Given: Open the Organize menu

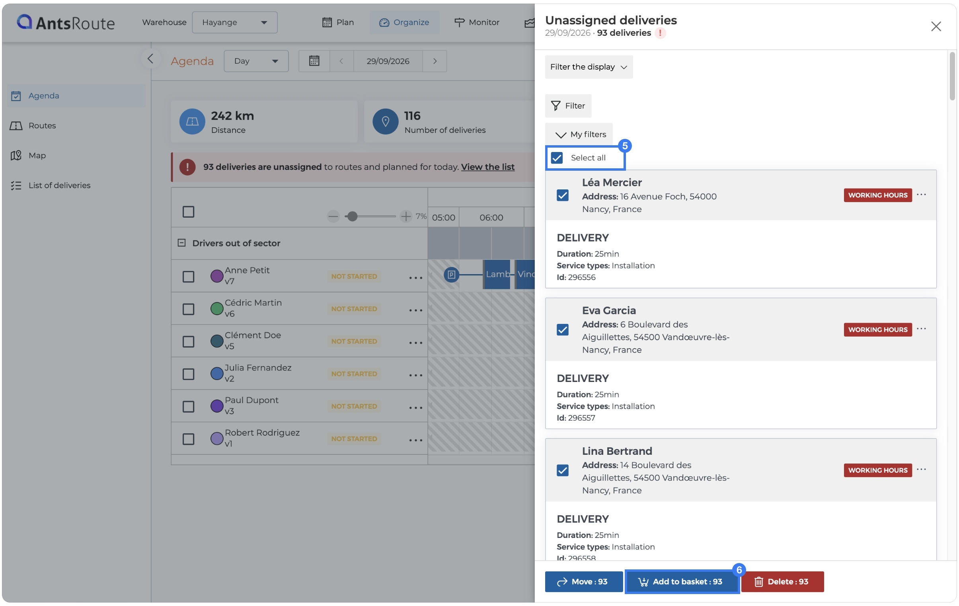Looking at the screenshot, I should pyautogui.click(x=404, y=22).
